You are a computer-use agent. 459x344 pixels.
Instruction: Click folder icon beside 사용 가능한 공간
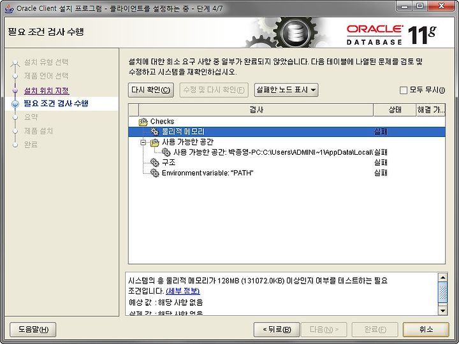(x=154, y=142)
